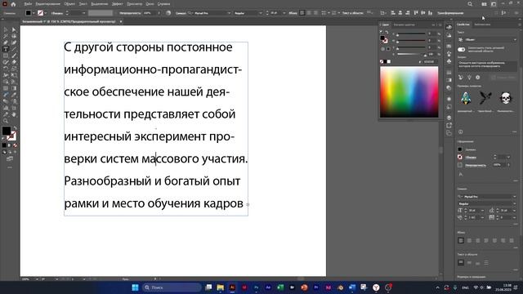
Task: Click the lightbulb icon under prompt field
Action: click(469, 78)
